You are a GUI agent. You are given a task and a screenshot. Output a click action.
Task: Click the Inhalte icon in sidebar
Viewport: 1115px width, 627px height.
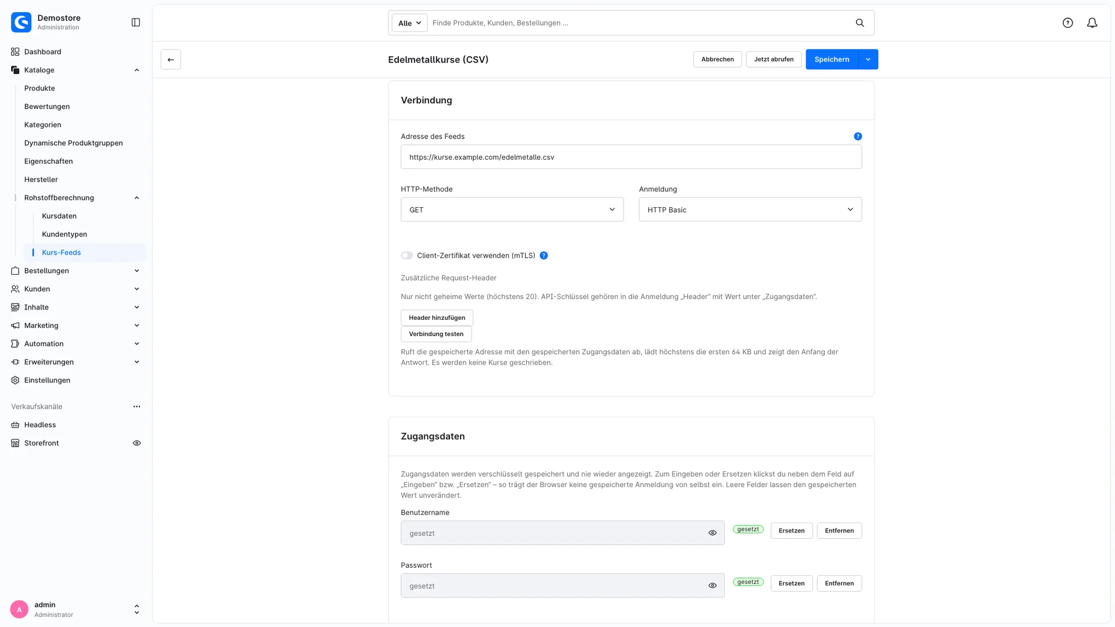point(15,307)
